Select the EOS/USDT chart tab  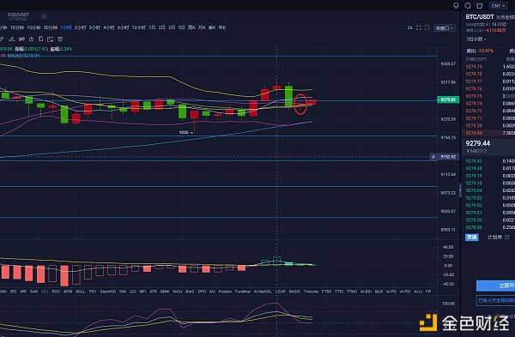(x=18, y=16)
